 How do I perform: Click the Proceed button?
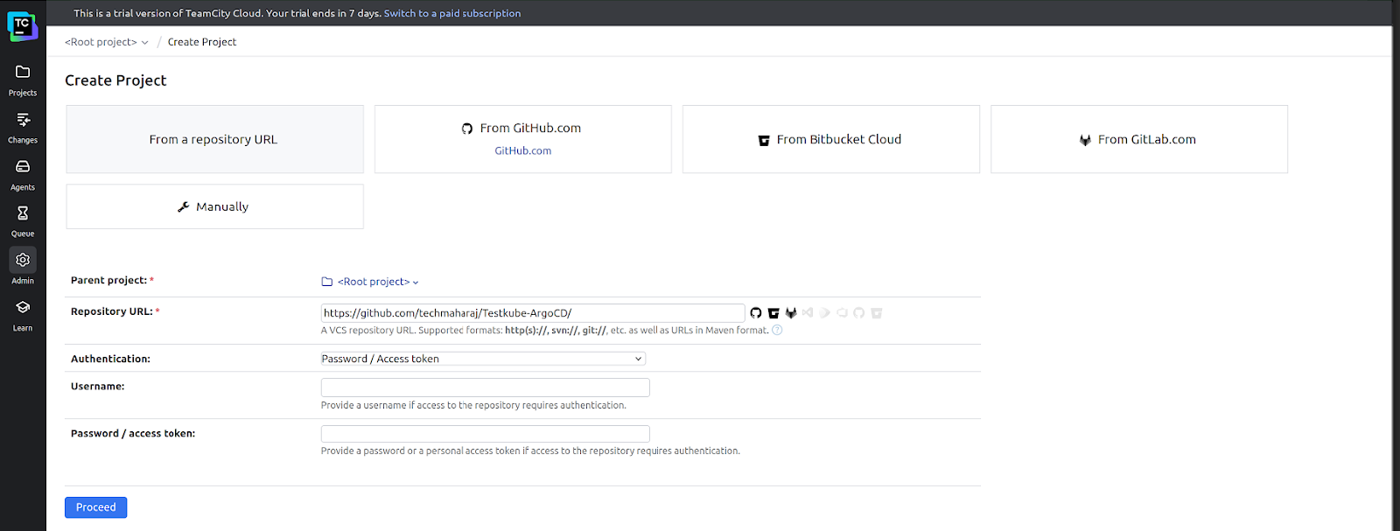[95, 507]
